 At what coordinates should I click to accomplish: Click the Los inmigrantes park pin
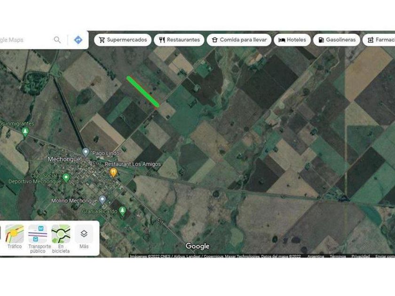(x=25, y=132)
